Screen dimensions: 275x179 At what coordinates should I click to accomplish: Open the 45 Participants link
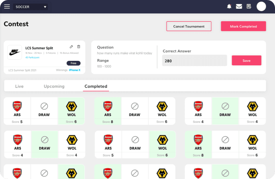tap(33, 57)
